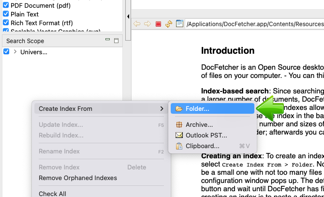Image resolution: width=324 pixels, height=197 pixels.
Task: Click the 'Index-based search' bold text
Action: click(235, 91)
